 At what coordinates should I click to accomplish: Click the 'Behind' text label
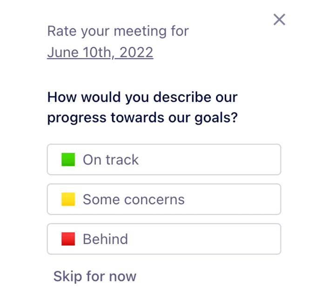click(x=106, y=239)
